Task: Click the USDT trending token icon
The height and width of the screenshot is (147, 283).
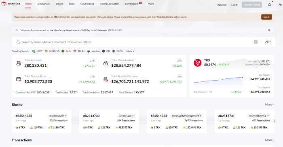Action: pyautogui.click(x=34, y=51)
